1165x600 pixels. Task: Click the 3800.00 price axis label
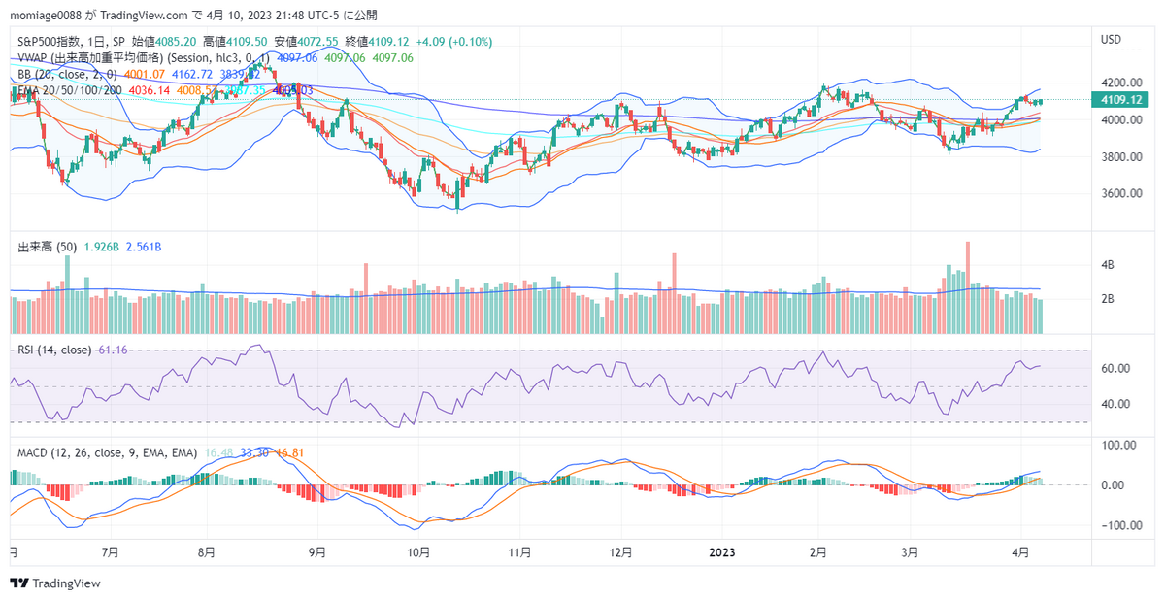1119,156
